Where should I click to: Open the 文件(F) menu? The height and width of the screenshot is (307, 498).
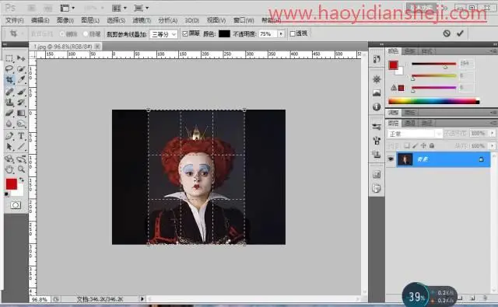[15, 21]
